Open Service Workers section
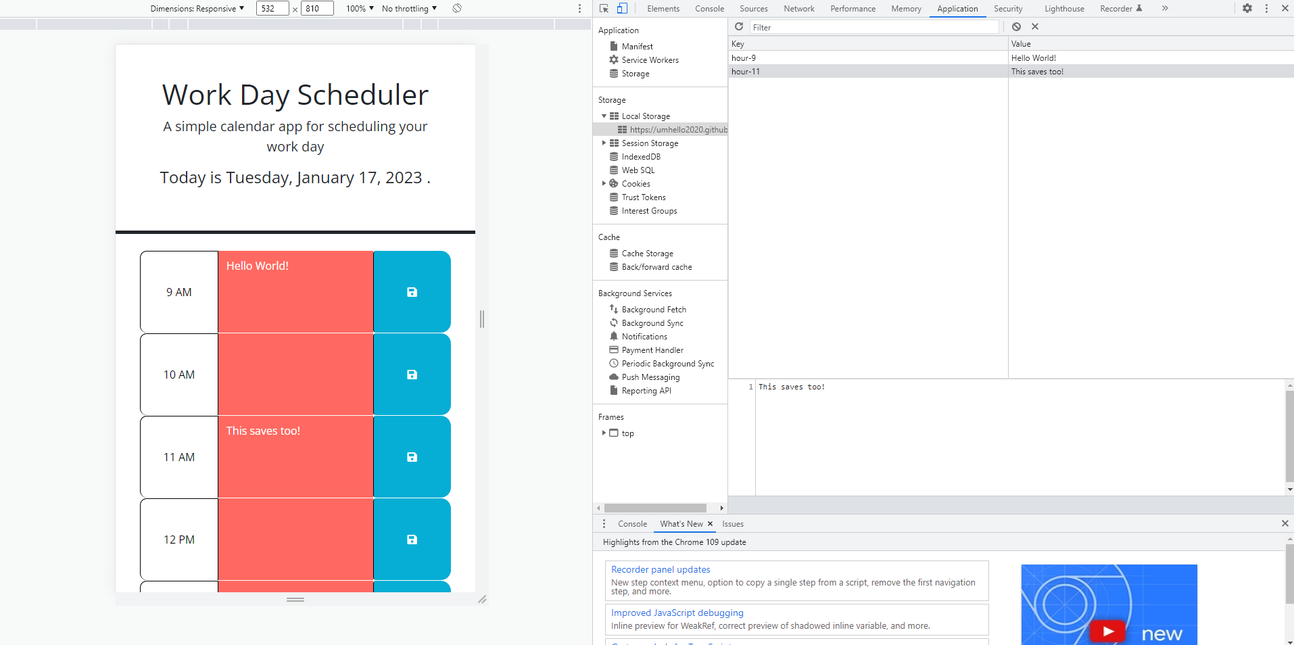Screen dimensions: 1294x645 coord(650,60)
